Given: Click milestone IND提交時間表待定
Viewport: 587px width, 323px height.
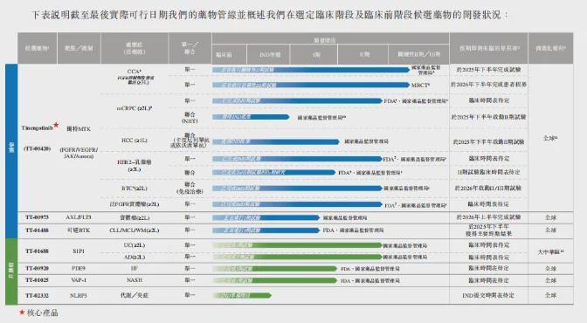Looking at the screenshot, I should tap(488, 295).
